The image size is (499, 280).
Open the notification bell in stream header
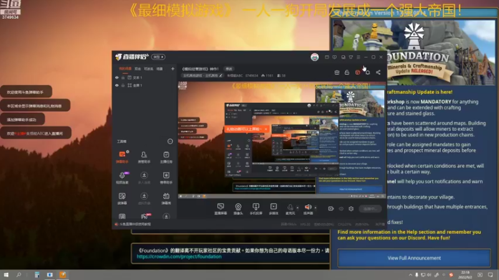(x=367, y=72)
